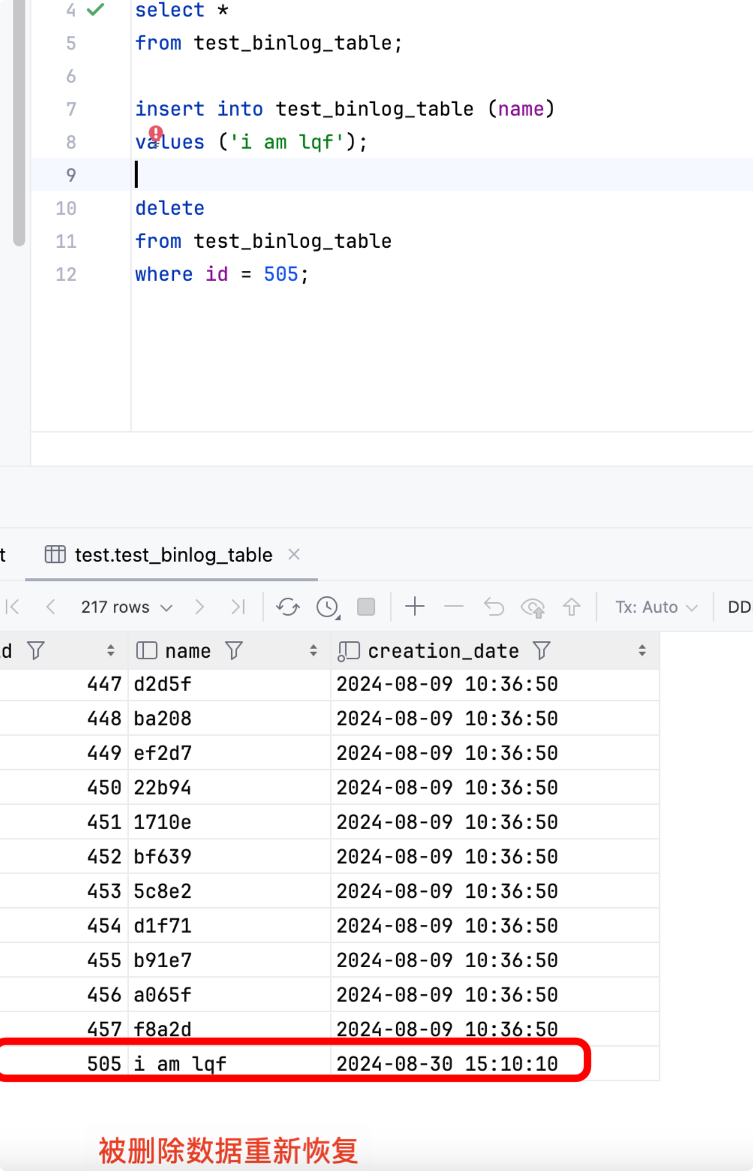Click the stop execution square icon
Viewport: 753px width, 1171px height.
click(366, 607)
